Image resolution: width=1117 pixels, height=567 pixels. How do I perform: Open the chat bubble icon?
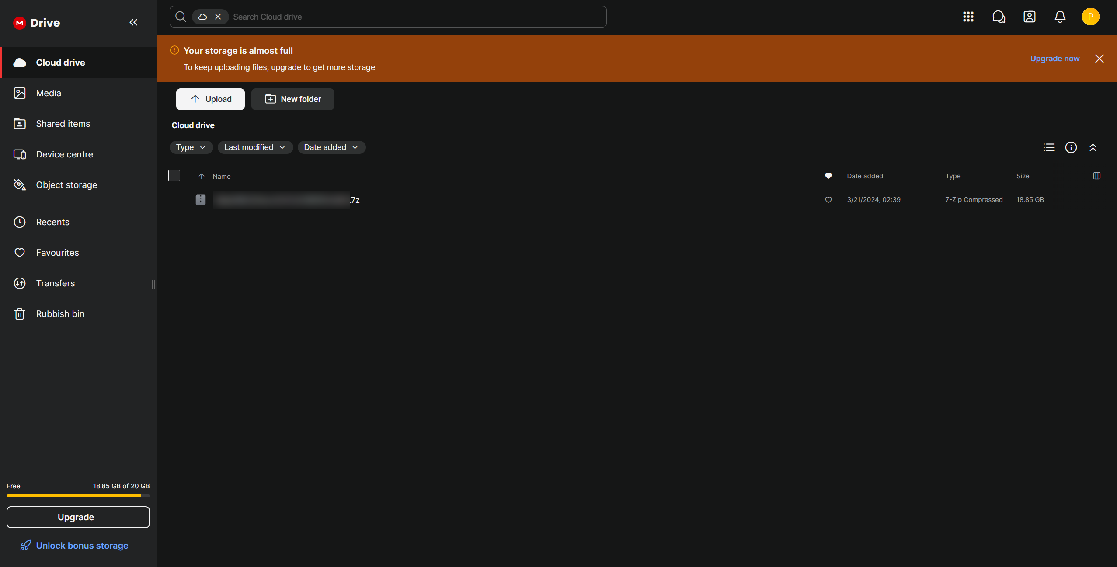coord(999,17)
